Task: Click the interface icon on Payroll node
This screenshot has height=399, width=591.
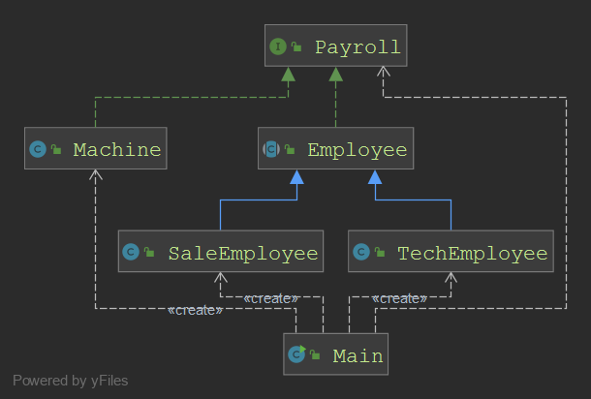Action: coord(278,46)
